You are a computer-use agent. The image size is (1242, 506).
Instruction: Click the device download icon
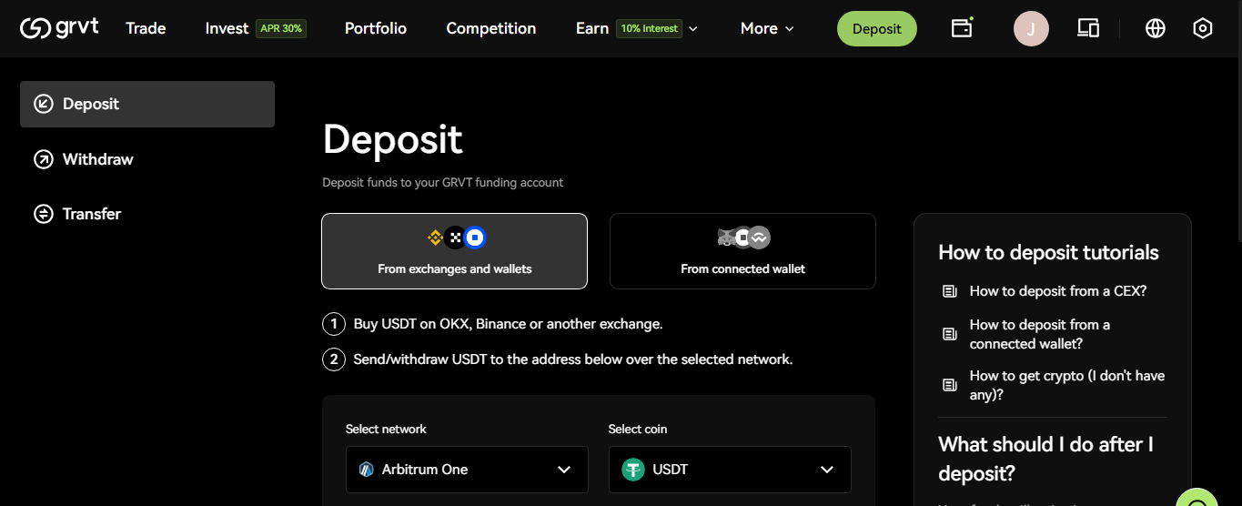click(x=1088, y=28)
